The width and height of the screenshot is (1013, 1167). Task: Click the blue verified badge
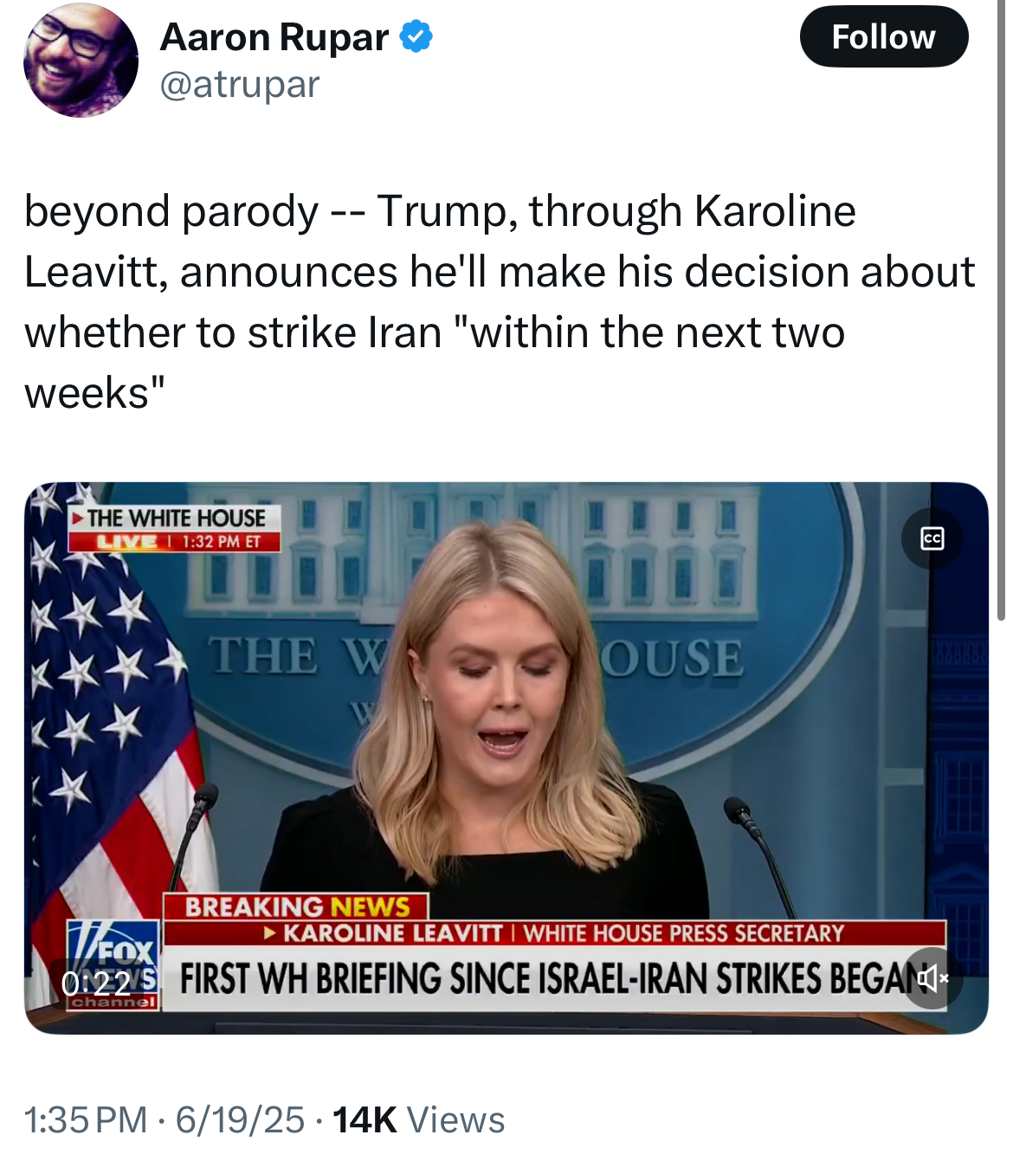416,37
